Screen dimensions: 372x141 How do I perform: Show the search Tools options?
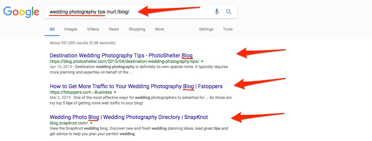(x=228, y=29)
